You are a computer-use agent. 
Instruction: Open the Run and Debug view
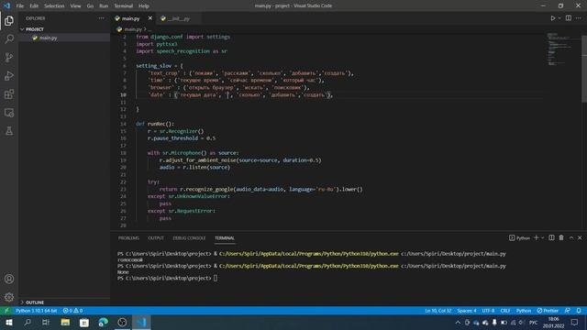click(9, 75)
